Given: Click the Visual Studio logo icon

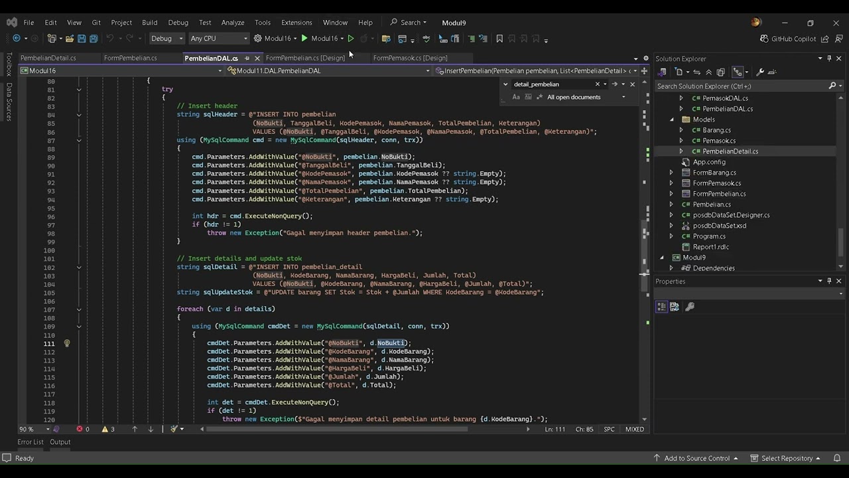Looking at the screenshot, I should [12, 22].
